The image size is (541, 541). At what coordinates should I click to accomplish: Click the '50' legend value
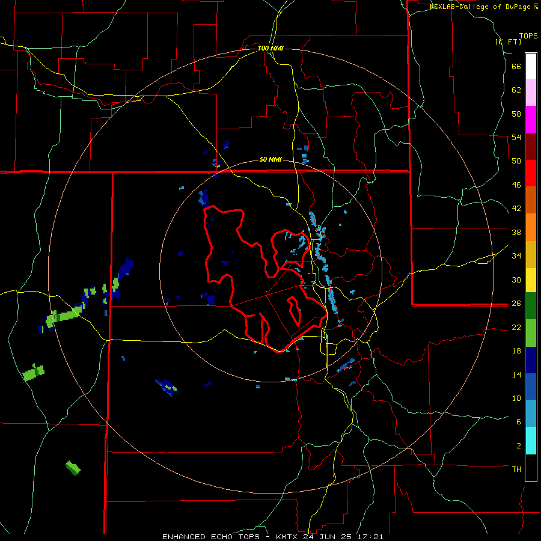click(516, 160)
